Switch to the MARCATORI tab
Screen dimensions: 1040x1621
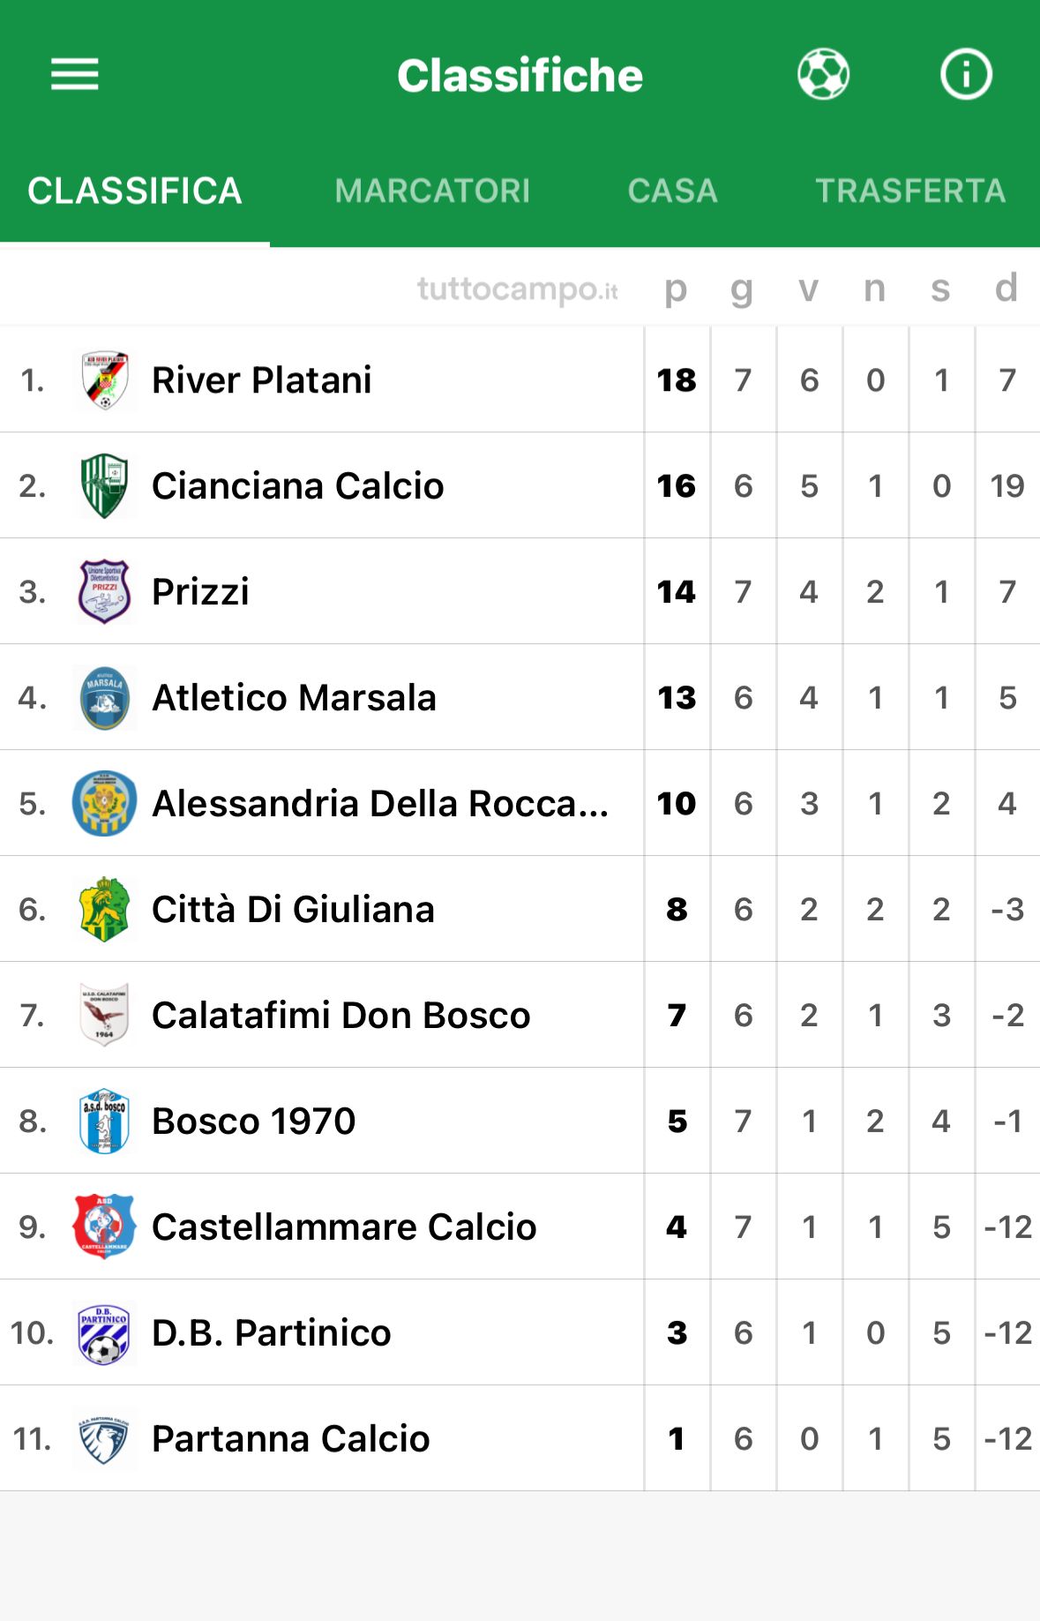(x=432, y=191)
